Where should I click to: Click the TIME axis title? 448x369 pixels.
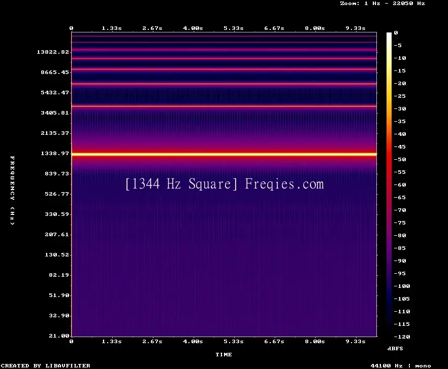(223, 354)
